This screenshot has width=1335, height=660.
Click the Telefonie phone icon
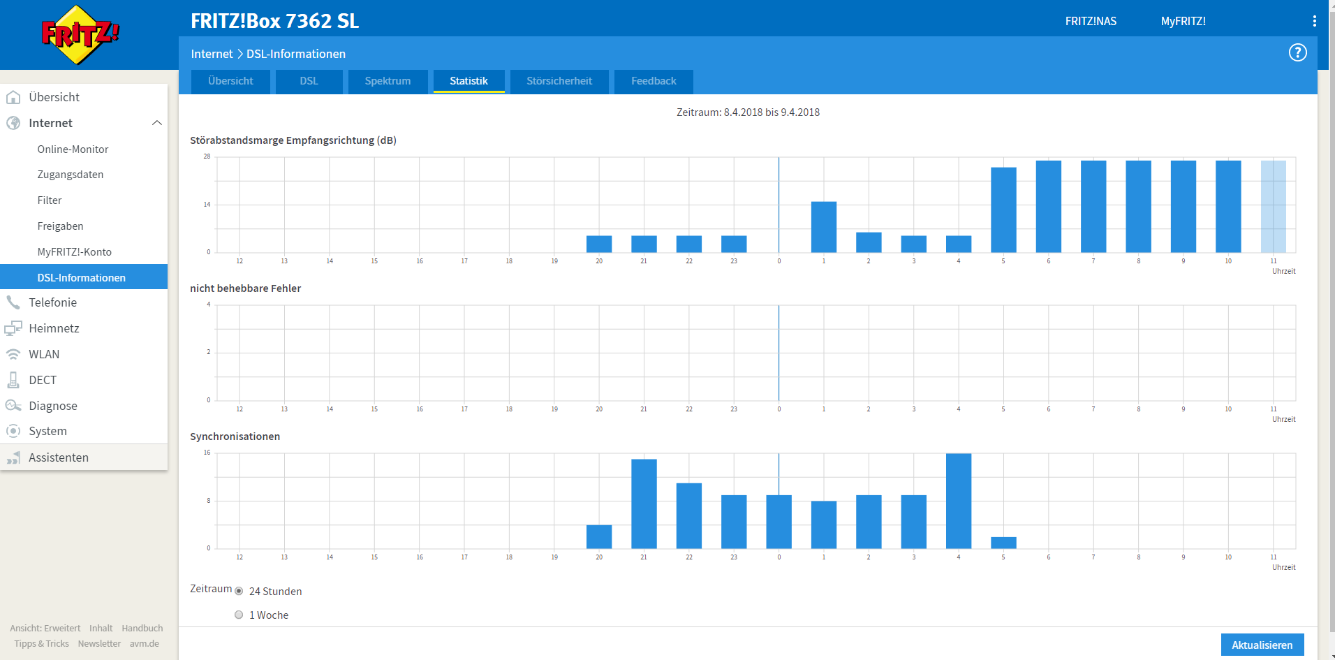(x=13, y=302)
